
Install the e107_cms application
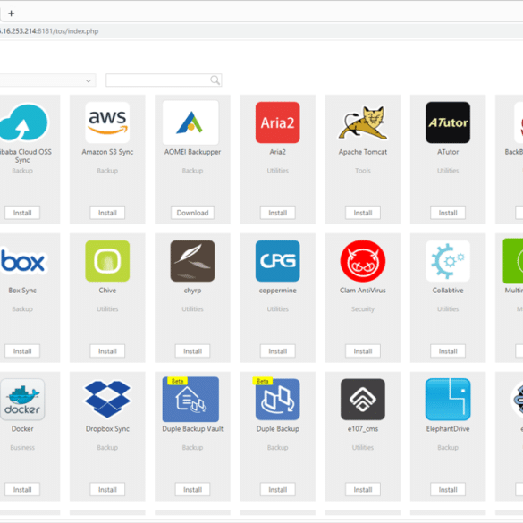tap(363, 490)
